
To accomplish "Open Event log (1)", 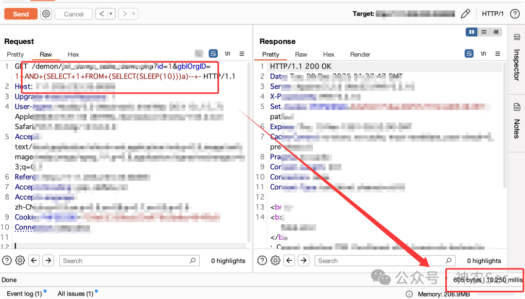I will pos(24,294).
